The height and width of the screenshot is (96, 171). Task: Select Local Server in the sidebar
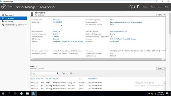[x=14, y=18]
